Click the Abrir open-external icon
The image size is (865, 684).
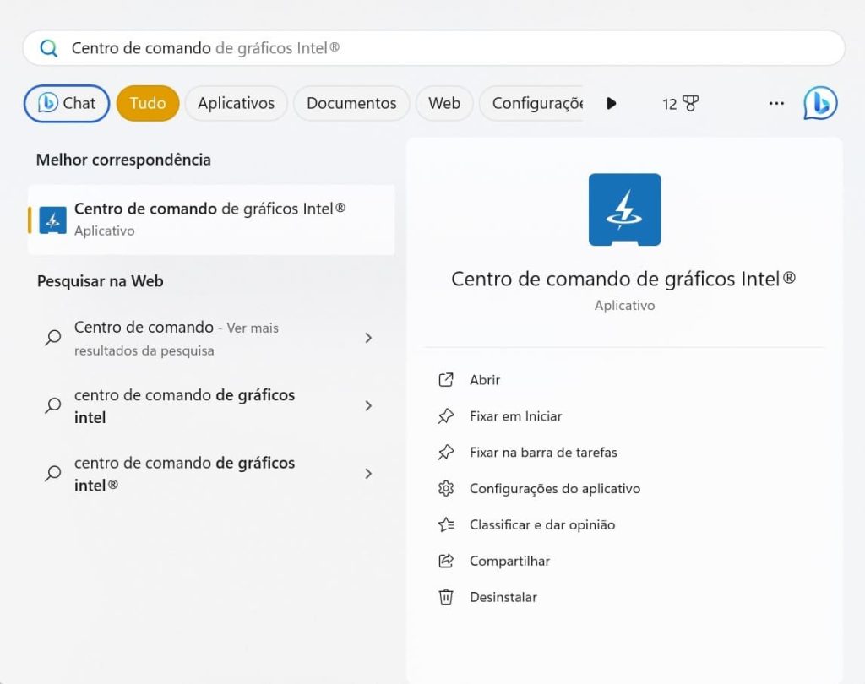point(446,379)
